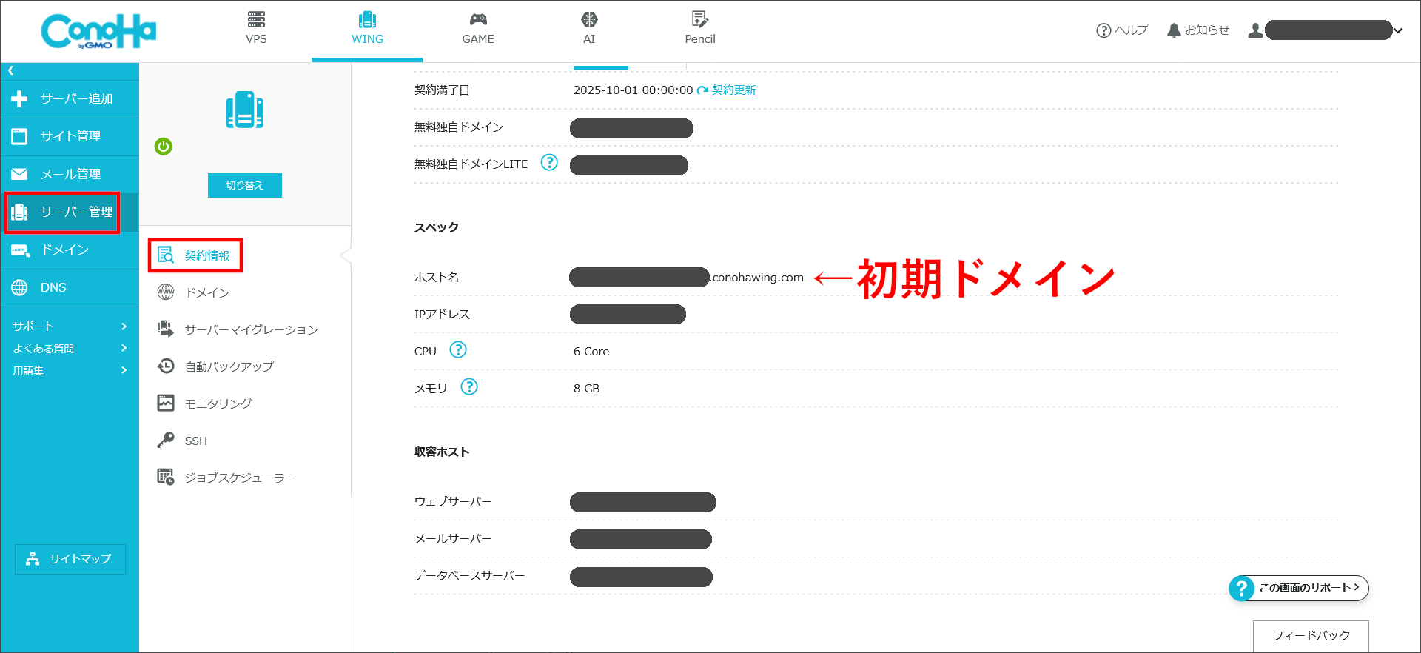Collapse the left sidebar with the chevron

[11, 71]
